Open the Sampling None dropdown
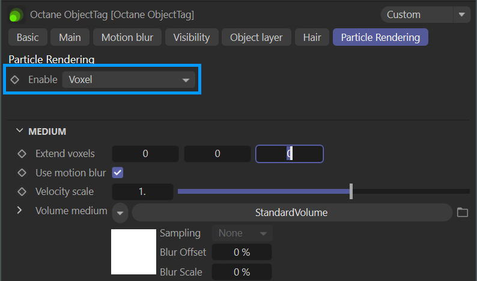 click(242, 233)
